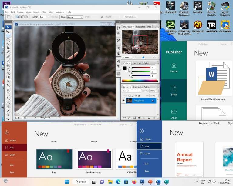Screen dimensions: 233x186
Task: Select the Lasso tool in Photoshop
Action: pos(8,40)
